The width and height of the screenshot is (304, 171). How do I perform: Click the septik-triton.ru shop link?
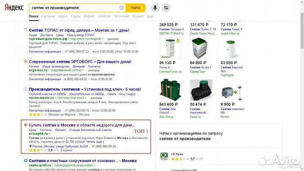tap(230, 33)
